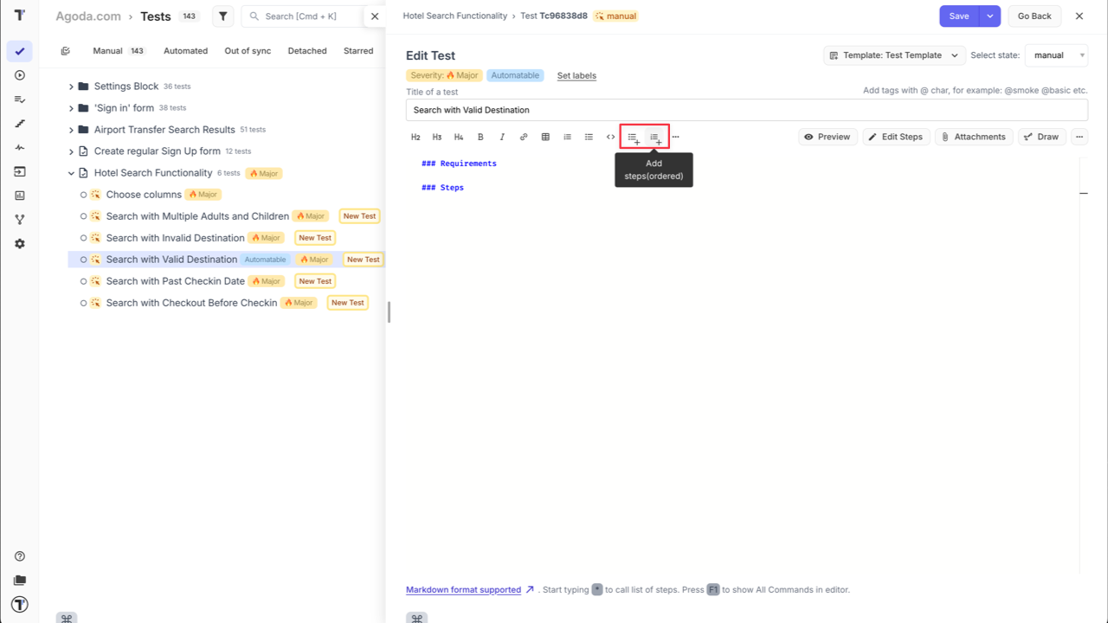
Task: Insert a code block via the editor toolbar
Action: [x=610, y=136]
